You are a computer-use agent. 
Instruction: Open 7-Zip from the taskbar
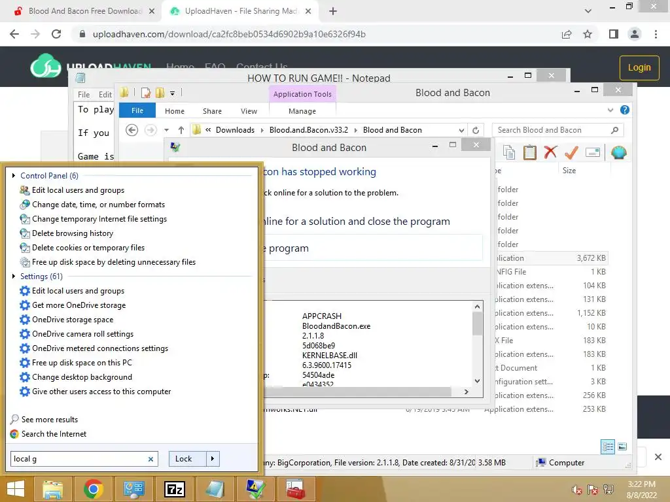175,489
